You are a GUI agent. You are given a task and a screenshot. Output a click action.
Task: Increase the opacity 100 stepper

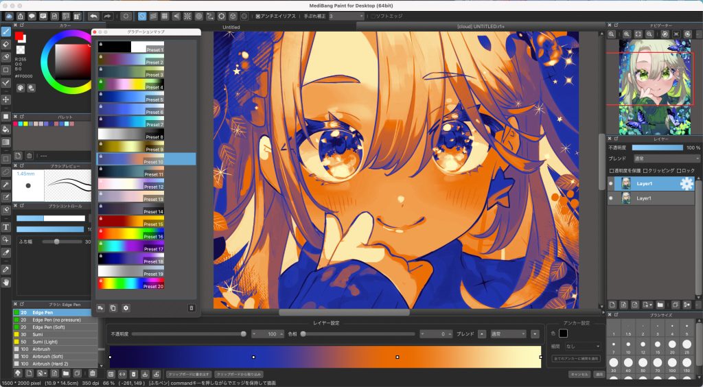coord(281,333)
